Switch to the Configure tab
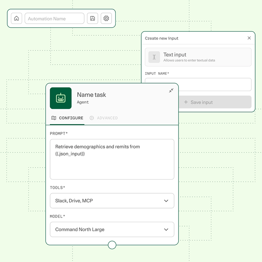The width and height of the screenshot is (262, 262). (67, 118)
